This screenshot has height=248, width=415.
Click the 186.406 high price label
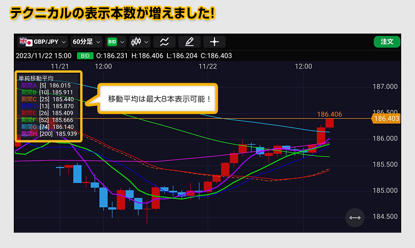(x=330, y=115)
